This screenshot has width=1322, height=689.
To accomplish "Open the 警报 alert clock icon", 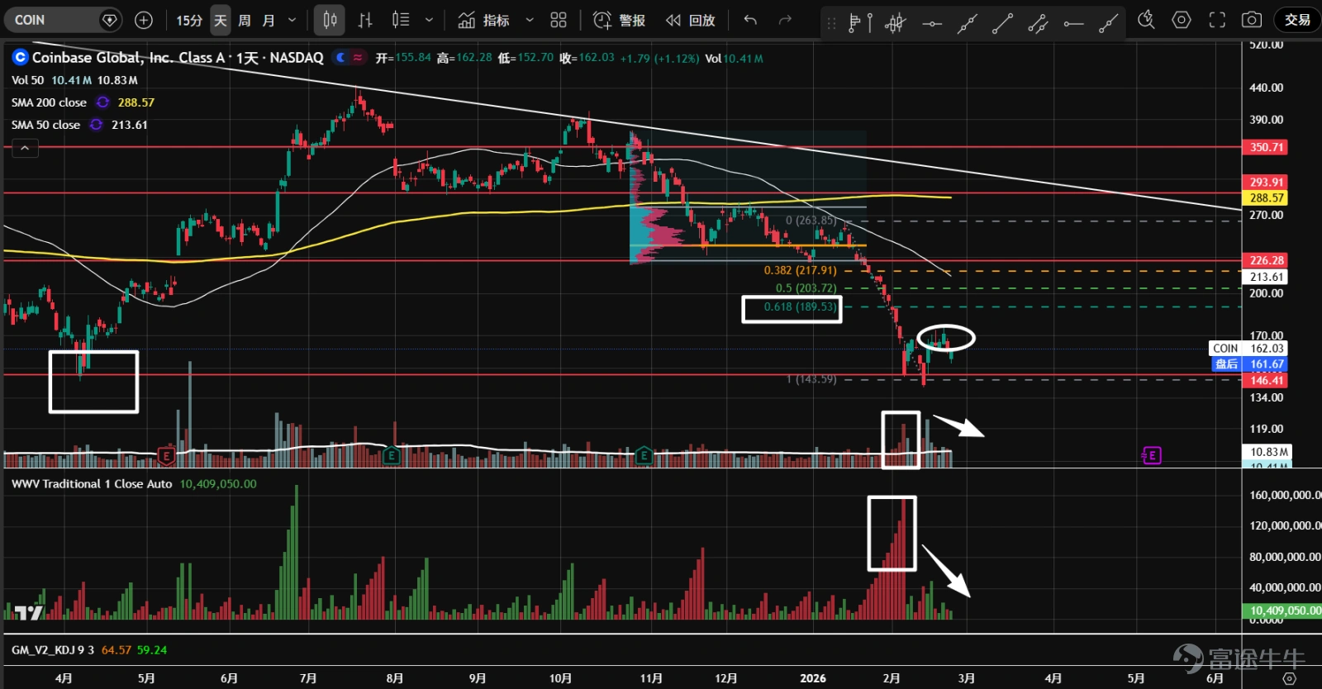I will point(602,20).
